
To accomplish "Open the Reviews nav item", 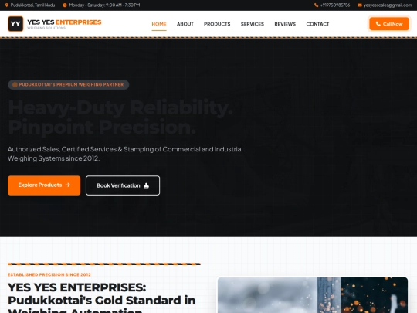I will 285,24.
